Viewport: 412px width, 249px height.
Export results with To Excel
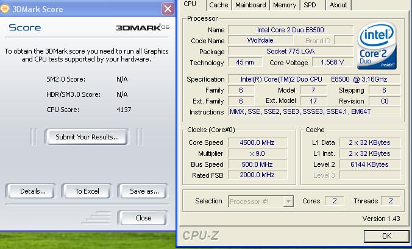87,191
